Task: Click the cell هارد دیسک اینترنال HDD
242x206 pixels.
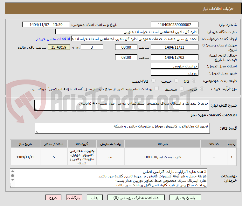Action: click(x=162, y=157)
